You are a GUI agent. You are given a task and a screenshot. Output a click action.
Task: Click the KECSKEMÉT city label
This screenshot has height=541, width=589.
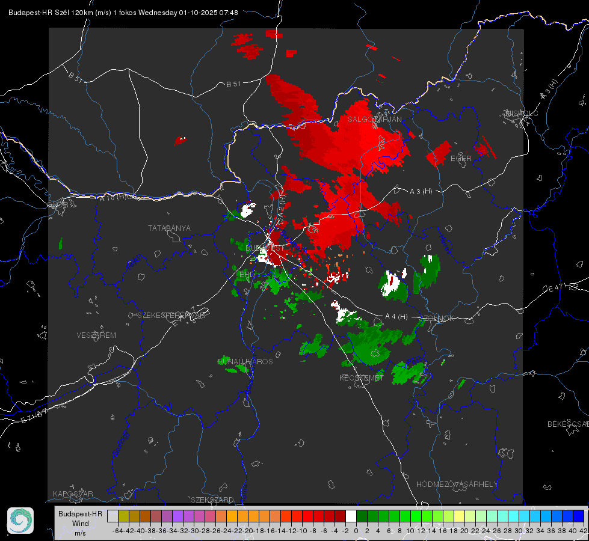click(362, 377)
